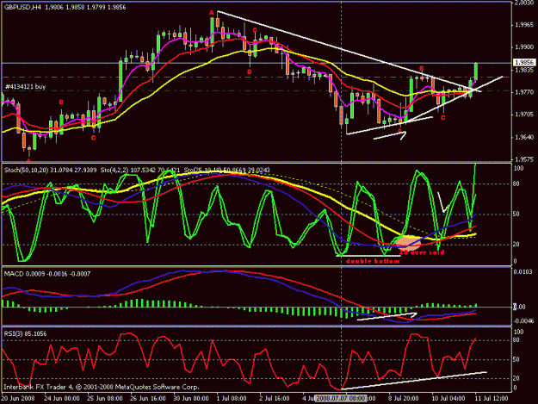Click the 1.9575 price axis value
This screenshot has height=404, width=538.
(x=524, y=159)
